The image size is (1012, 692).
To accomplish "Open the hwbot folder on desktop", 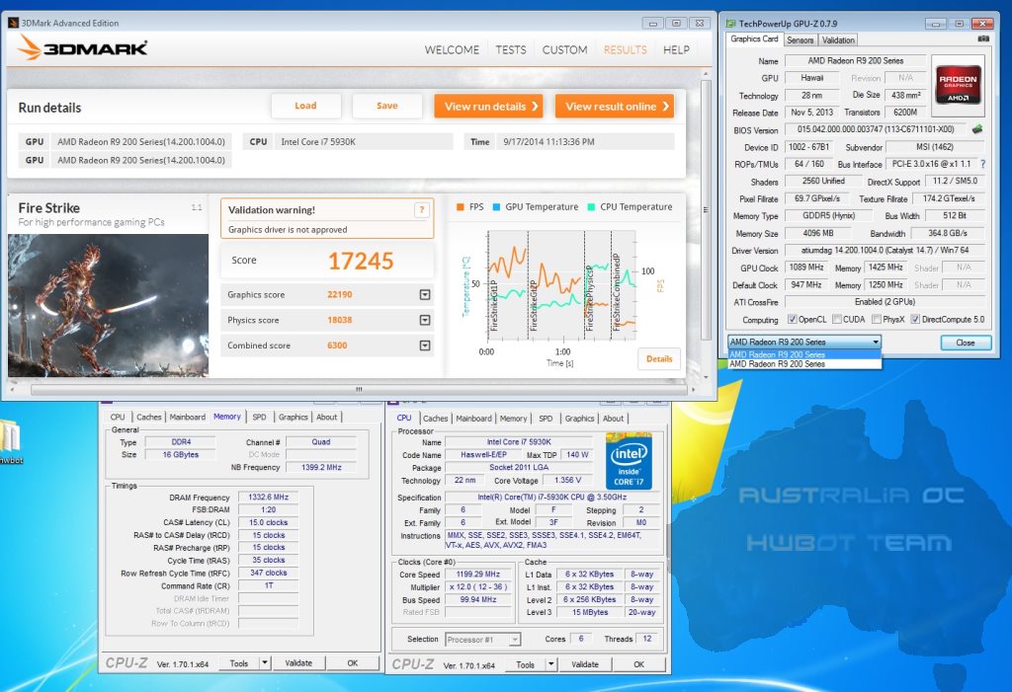I will (x=11, y=440).
